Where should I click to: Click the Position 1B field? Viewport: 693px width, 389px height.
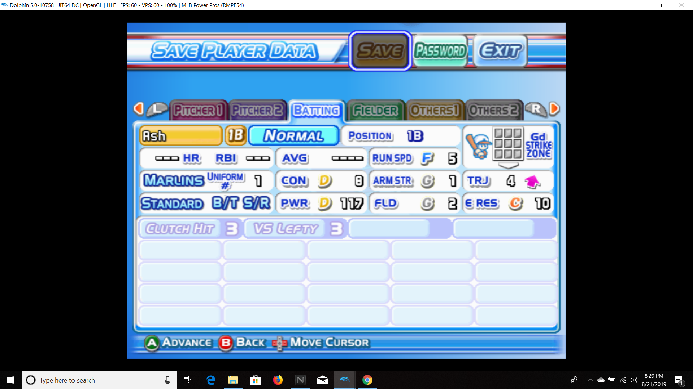click(x=401, y=136)
